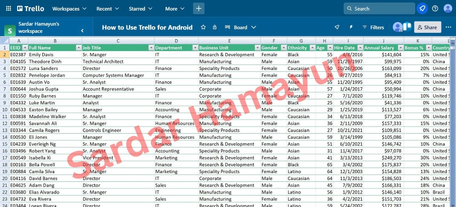Click the board title text
The width and height of the screenshot is (456, 207).
[147, 27]
